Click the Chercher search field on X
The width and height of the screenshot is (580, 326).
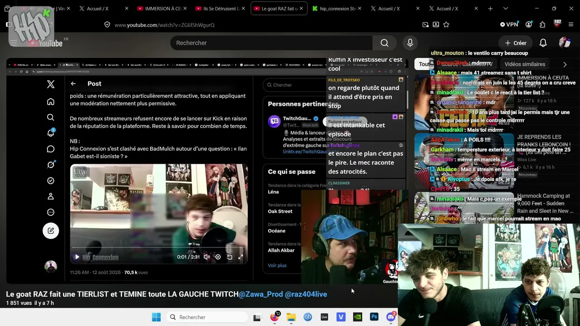point(295,85)
